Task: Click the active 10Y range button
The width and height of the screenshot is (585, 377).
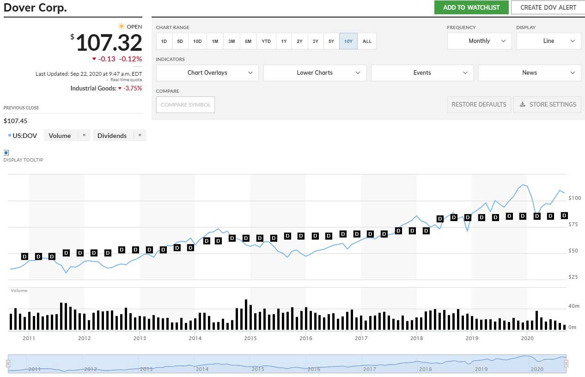Action: [348, 41]
